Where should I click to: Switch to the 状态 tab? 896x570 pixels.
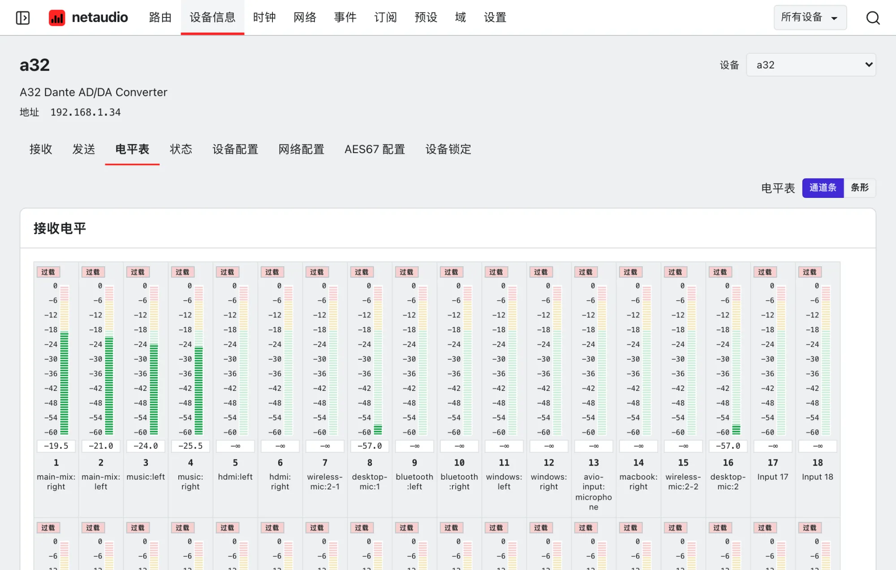(x=181, y=149)
